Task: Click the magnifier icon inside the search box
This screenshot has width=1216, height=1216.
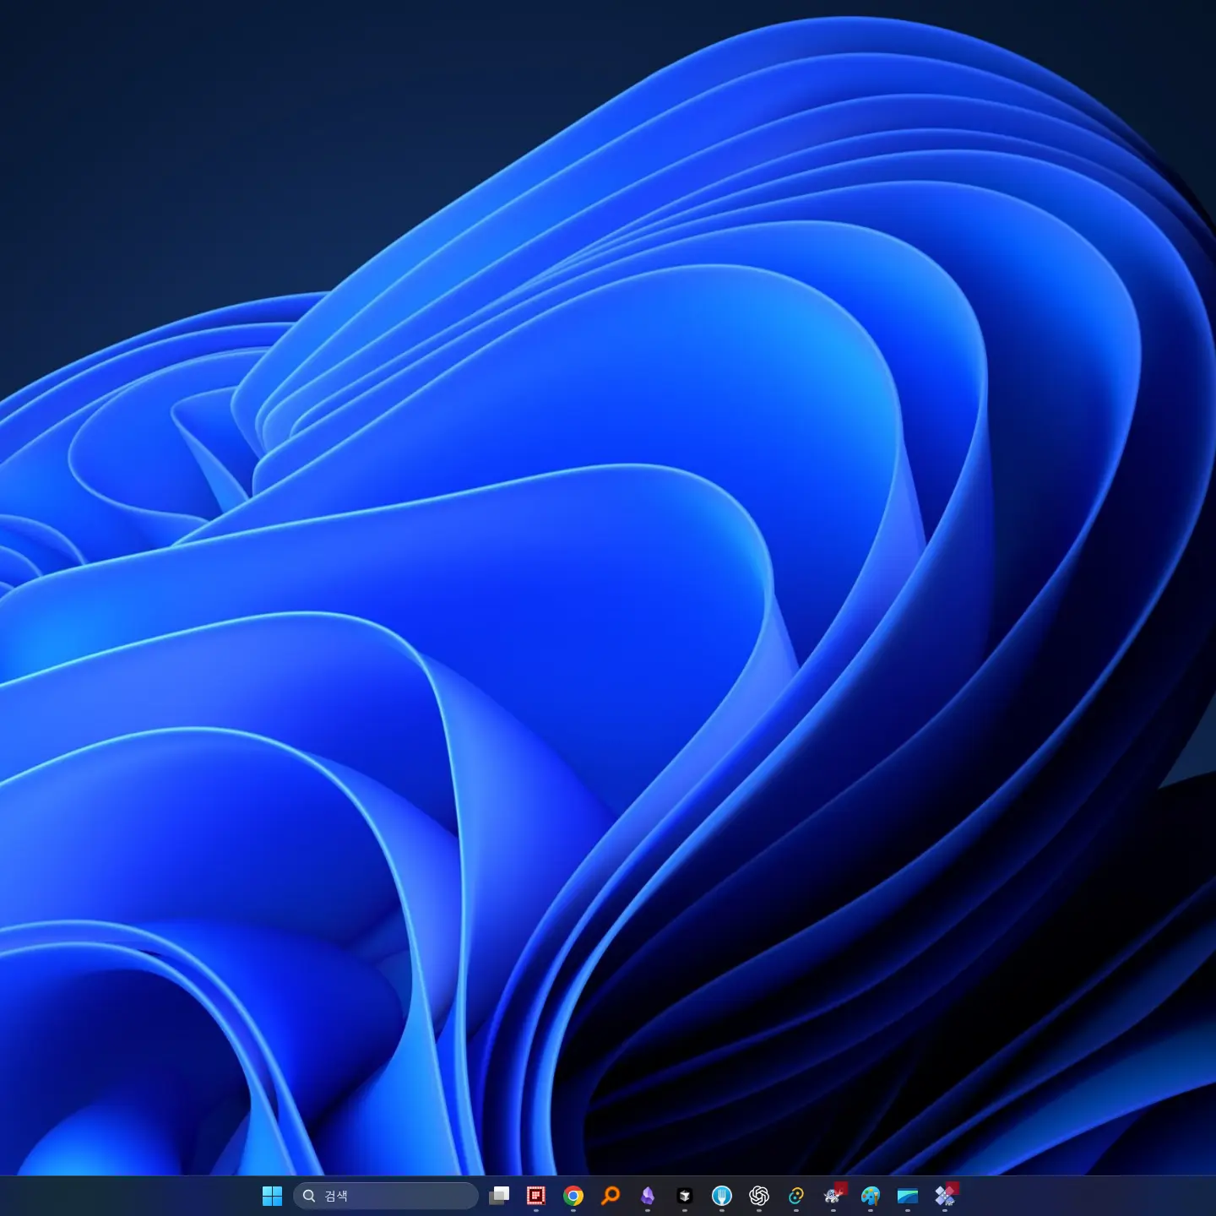Action: (x=309, y=1196)
